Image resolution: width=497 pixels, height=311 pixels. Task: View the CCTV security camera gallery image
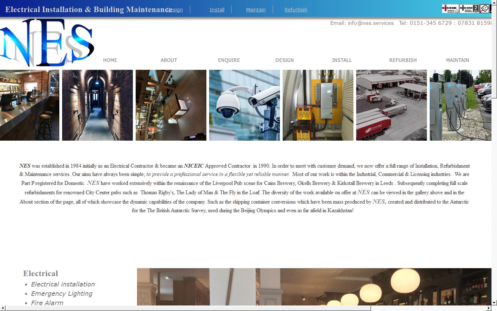tap(244, 105)
